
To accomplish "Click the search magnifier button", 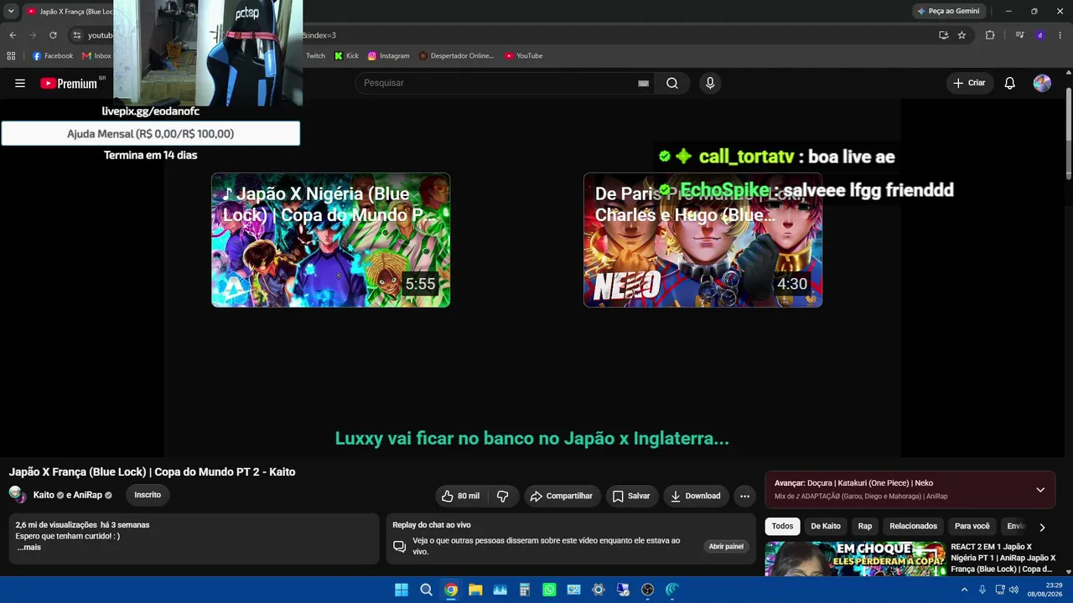I will (672, 83).
